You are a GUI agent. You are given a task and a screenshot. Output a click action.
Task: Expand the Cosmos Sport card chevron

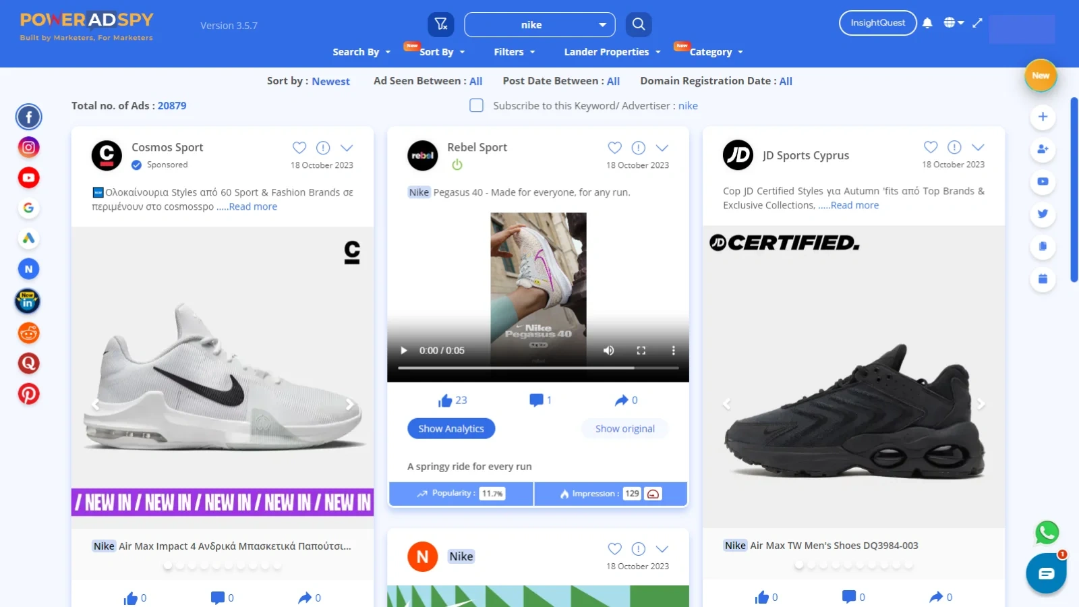click(347, 148)
